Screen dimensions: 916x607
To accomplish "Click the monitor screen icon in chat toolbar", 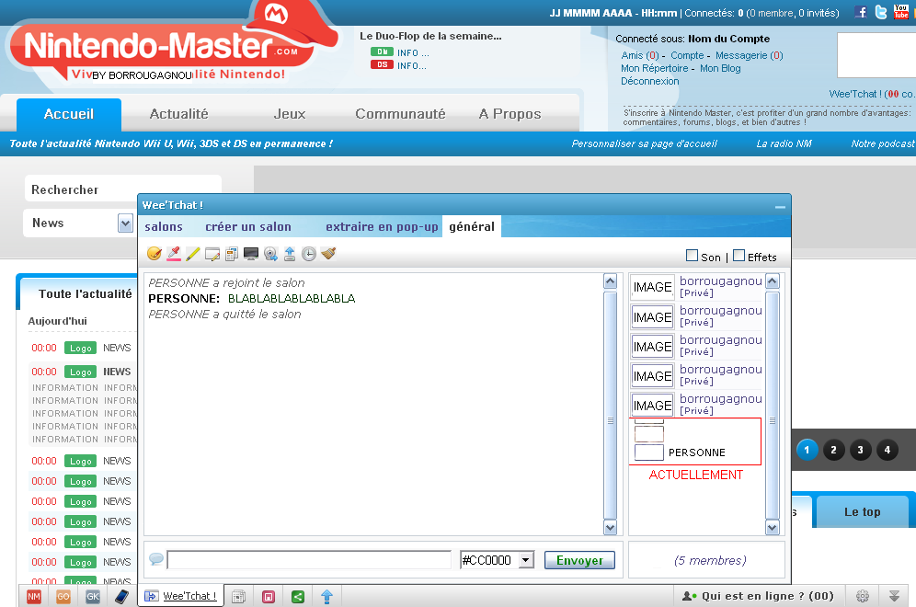I will 251,254.
